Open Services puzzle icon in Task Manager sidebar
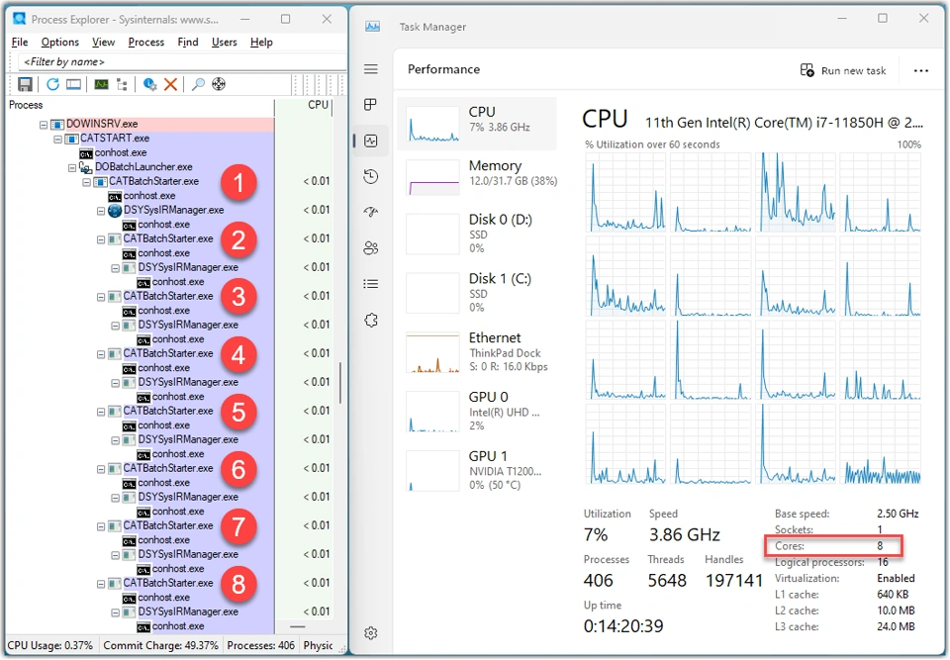Viewport: 950px width, 660px height. [371, 320]
